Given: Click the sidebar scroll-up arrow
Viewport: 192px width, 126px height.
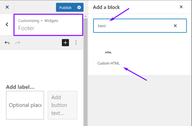Looking at the screenshot, I should (x=85, y=16).
